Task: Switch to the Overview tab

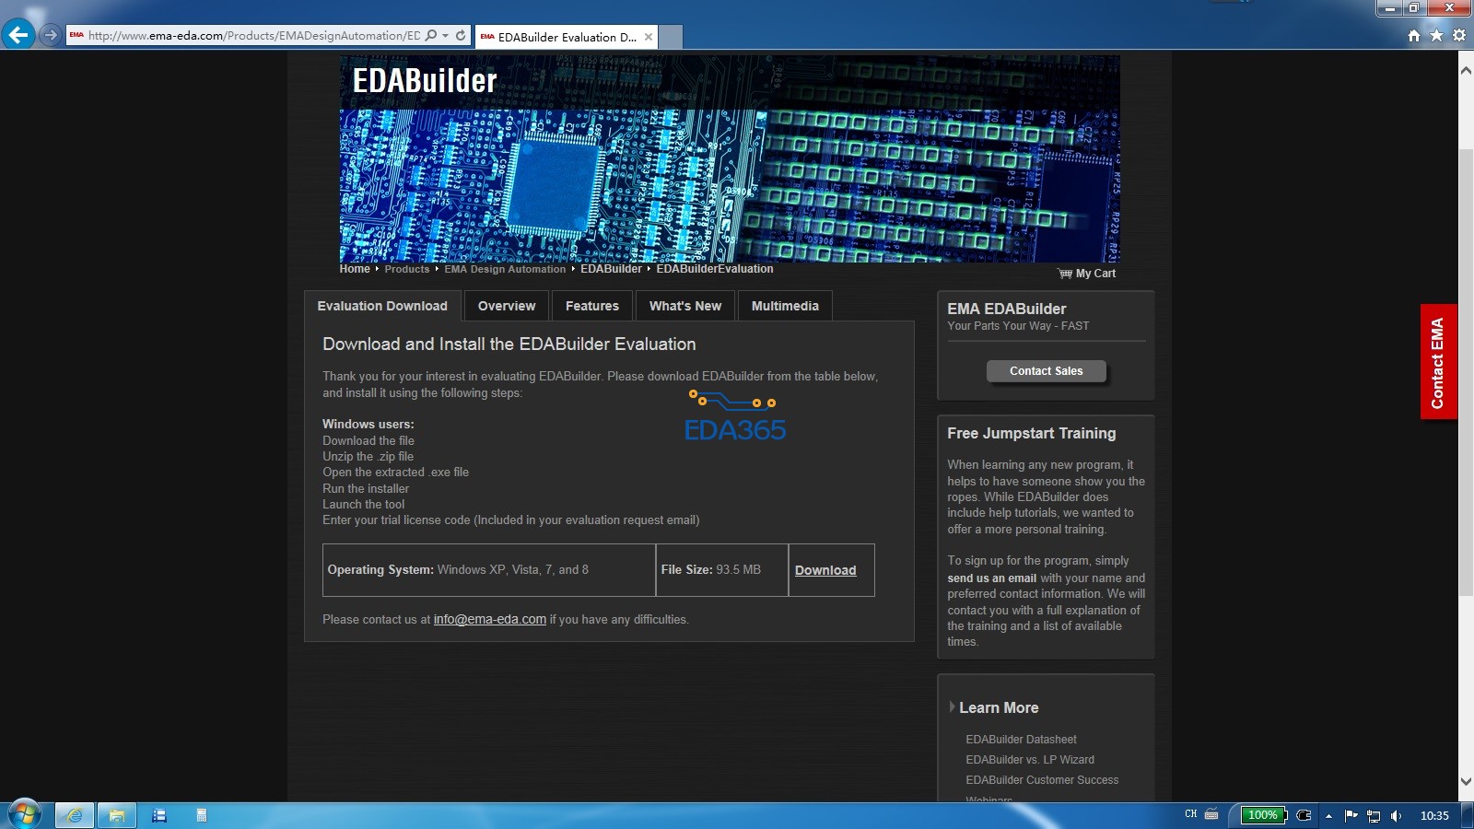Action: 507,306
